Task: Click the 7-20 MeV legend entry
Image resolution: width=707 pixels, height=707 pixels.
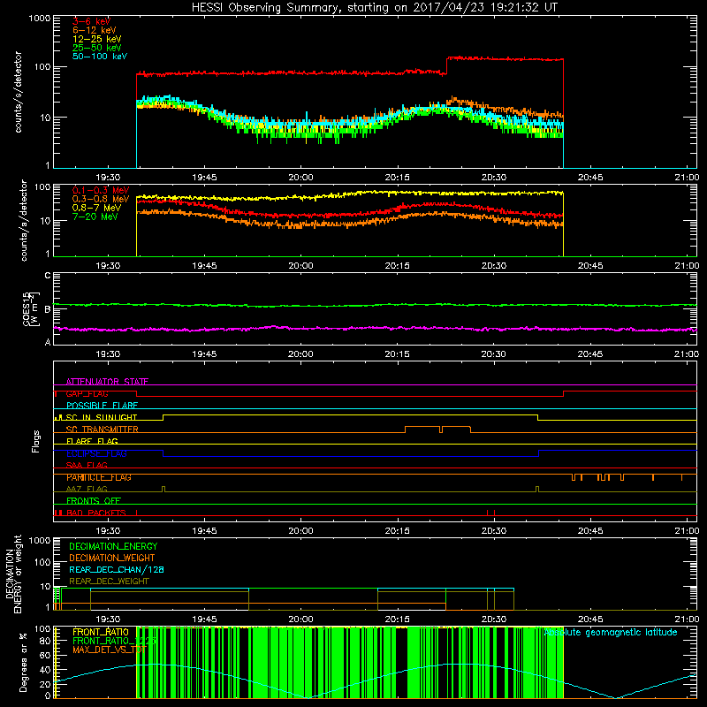Action: point(95,217)
